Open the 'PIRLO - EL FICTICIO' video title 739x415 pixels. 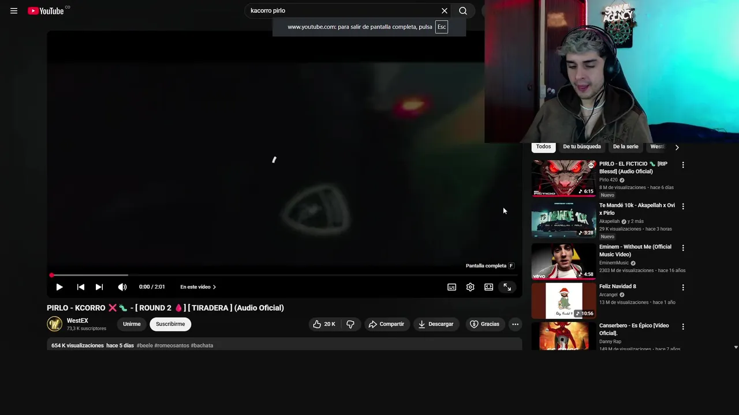click(x=633, y=168)
